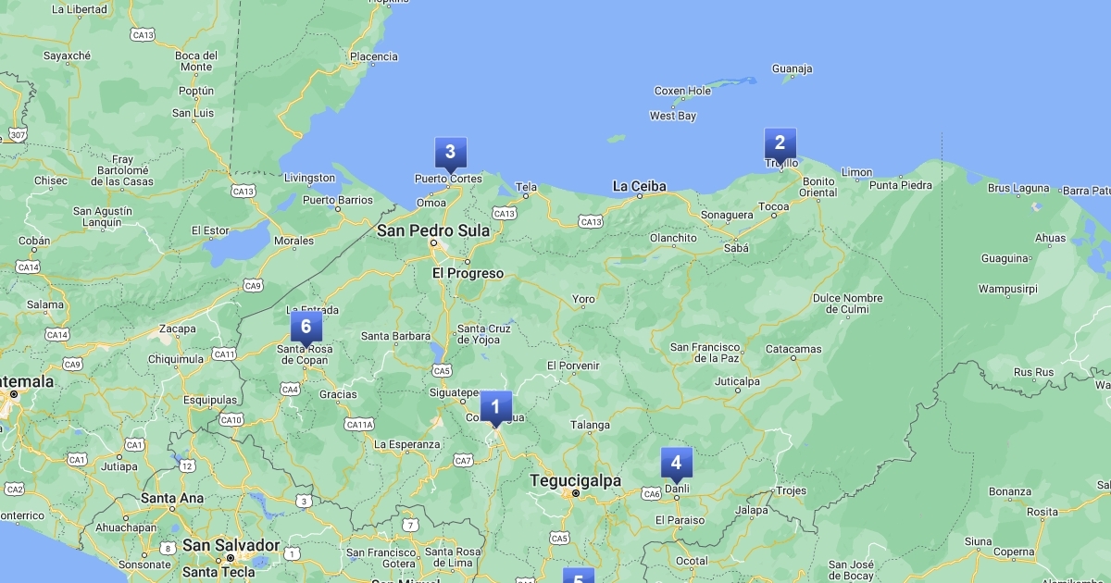Click map marker number 1 near Comayagua

(x=495, y=406)
